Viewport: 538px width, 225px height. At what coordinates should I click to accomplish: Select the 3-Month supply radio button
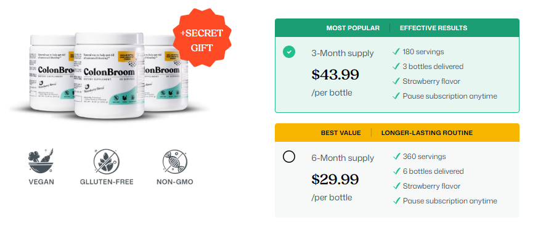coord(289,52)
